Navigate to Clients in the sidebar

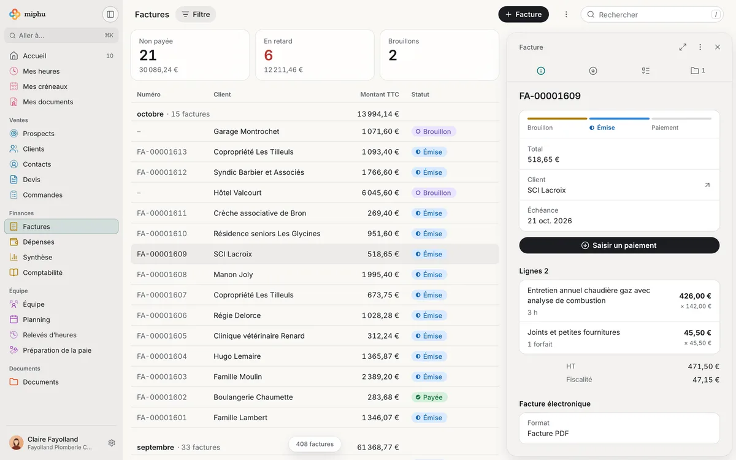61,149
